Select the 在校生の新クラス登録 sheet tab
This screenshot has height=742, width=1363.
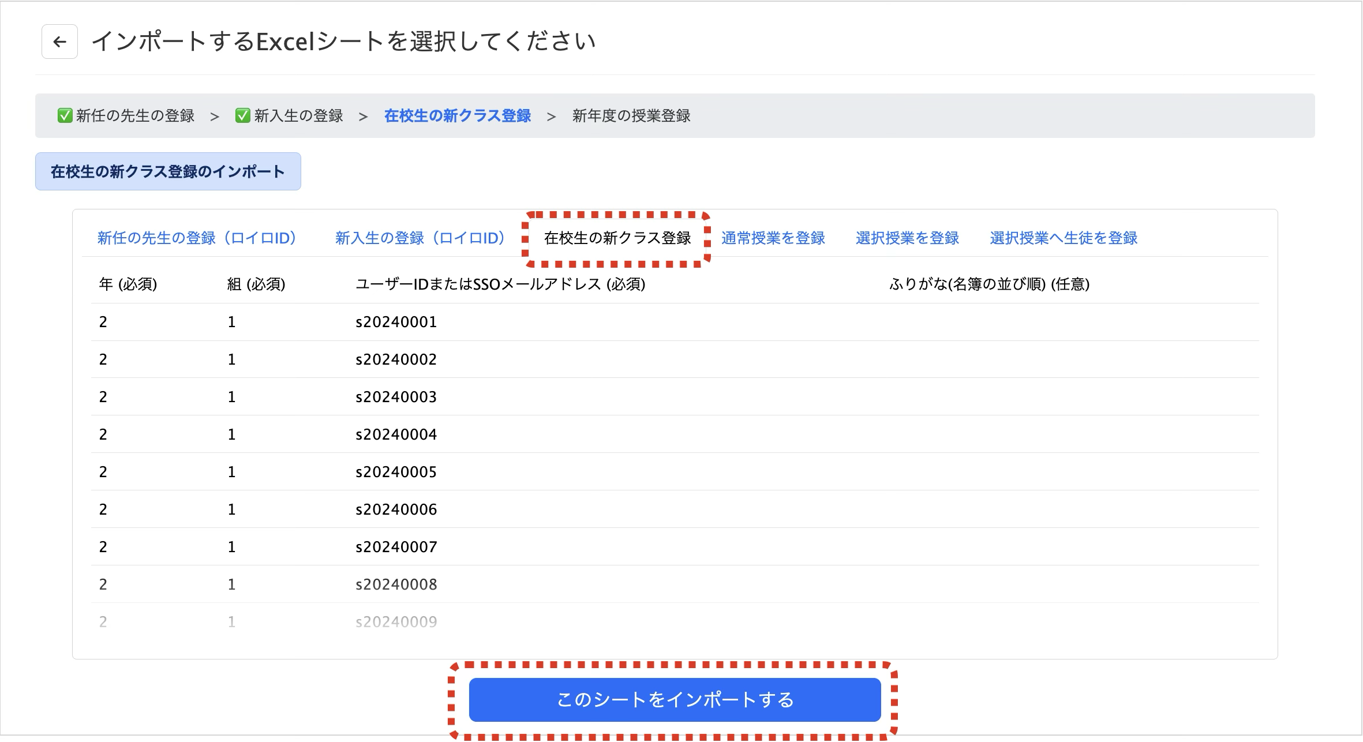[x=617, y=238]
